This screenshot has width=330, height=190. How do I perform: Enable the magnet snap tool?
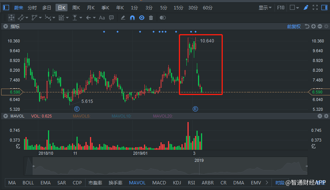pos(132,18)
